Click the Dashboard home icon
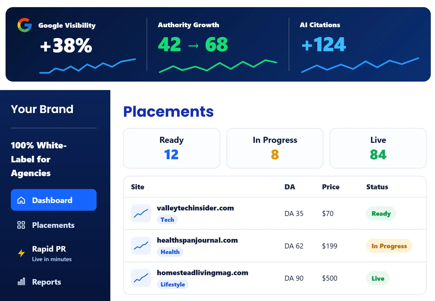Screen dimensions: 435x301 [x=21, y=200]
